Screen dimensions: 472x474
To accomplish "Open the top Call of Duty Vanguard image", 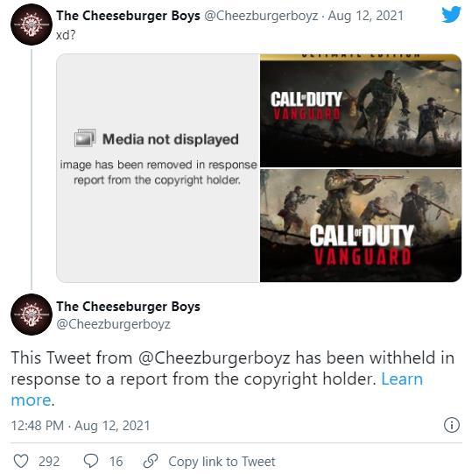I will pyautogui.click(x=361, y=110).
